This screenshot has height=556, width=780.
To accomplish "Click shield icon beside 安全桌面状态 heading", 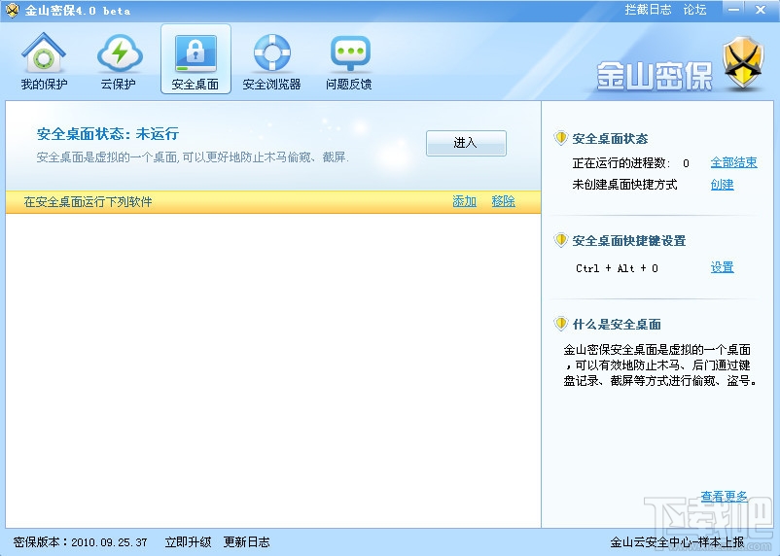I will pyautogui.click(x=560, y=138).
